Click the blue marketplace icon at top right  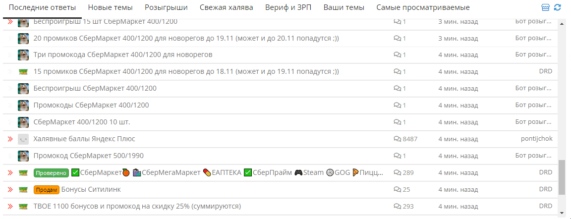tap(546, 7)
